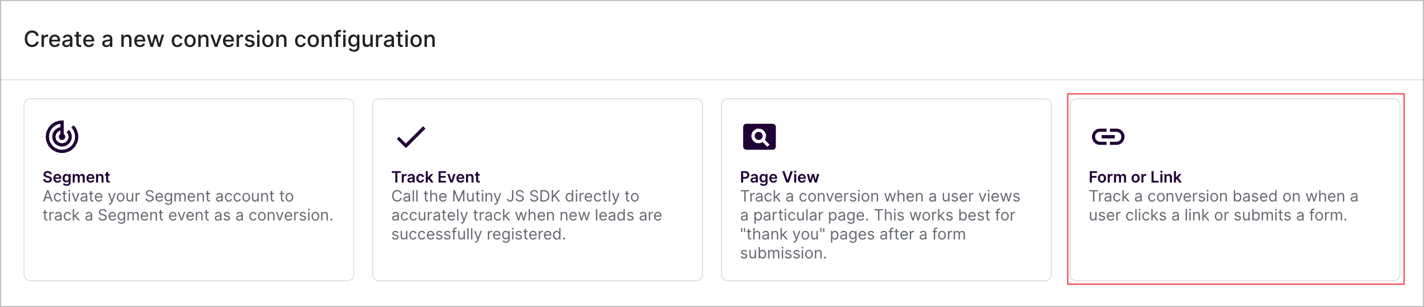Click the 'successfully registered' text line
The image size is (1424, 307).
479,234
